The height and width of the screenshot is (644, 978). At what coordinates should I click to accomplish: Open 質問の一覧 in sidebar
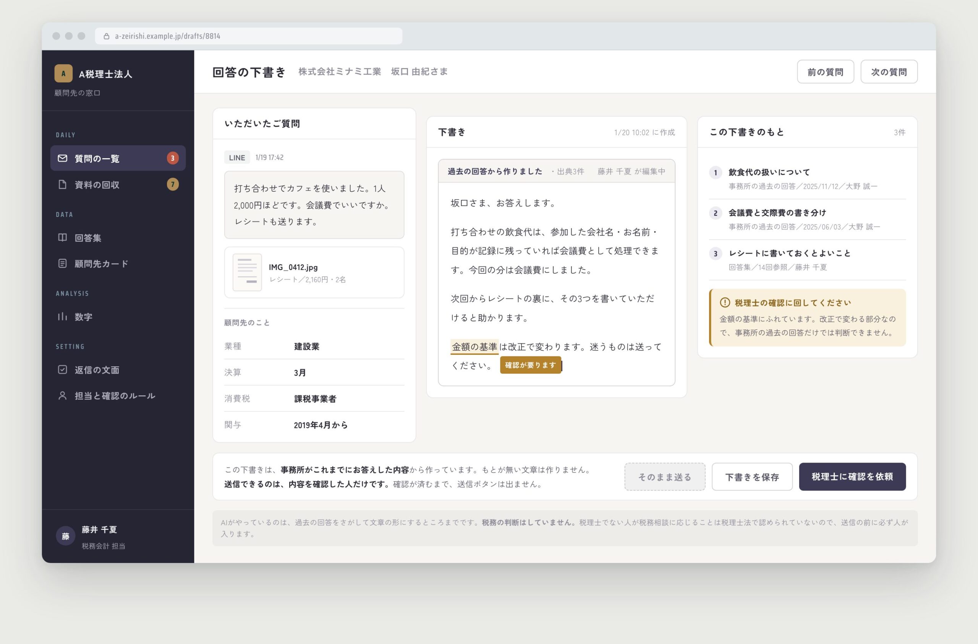pos(118,158)
